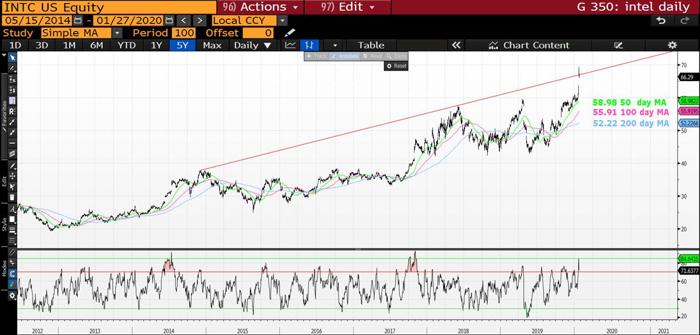Viewport: 700px width, 335px height.
Task: Toggle the News overlay
Action: pos(372,56)
